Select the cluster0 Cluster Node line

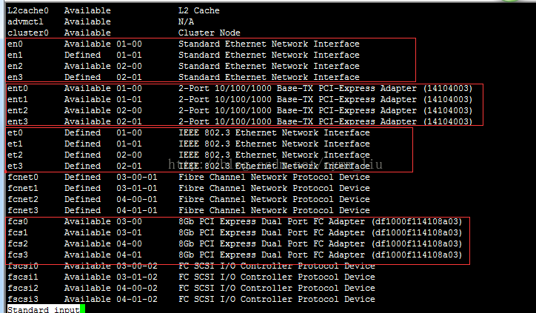tap(124, 33)
